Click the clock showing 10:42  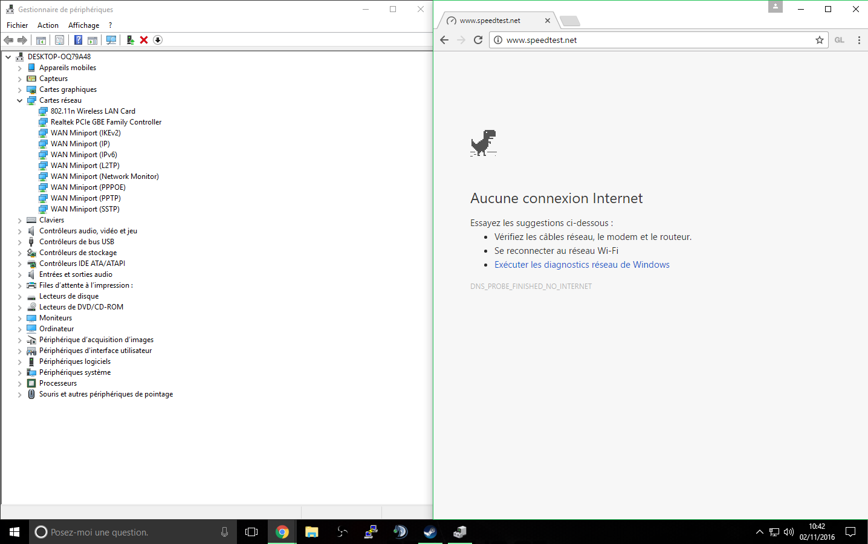[x=817, y=526]
